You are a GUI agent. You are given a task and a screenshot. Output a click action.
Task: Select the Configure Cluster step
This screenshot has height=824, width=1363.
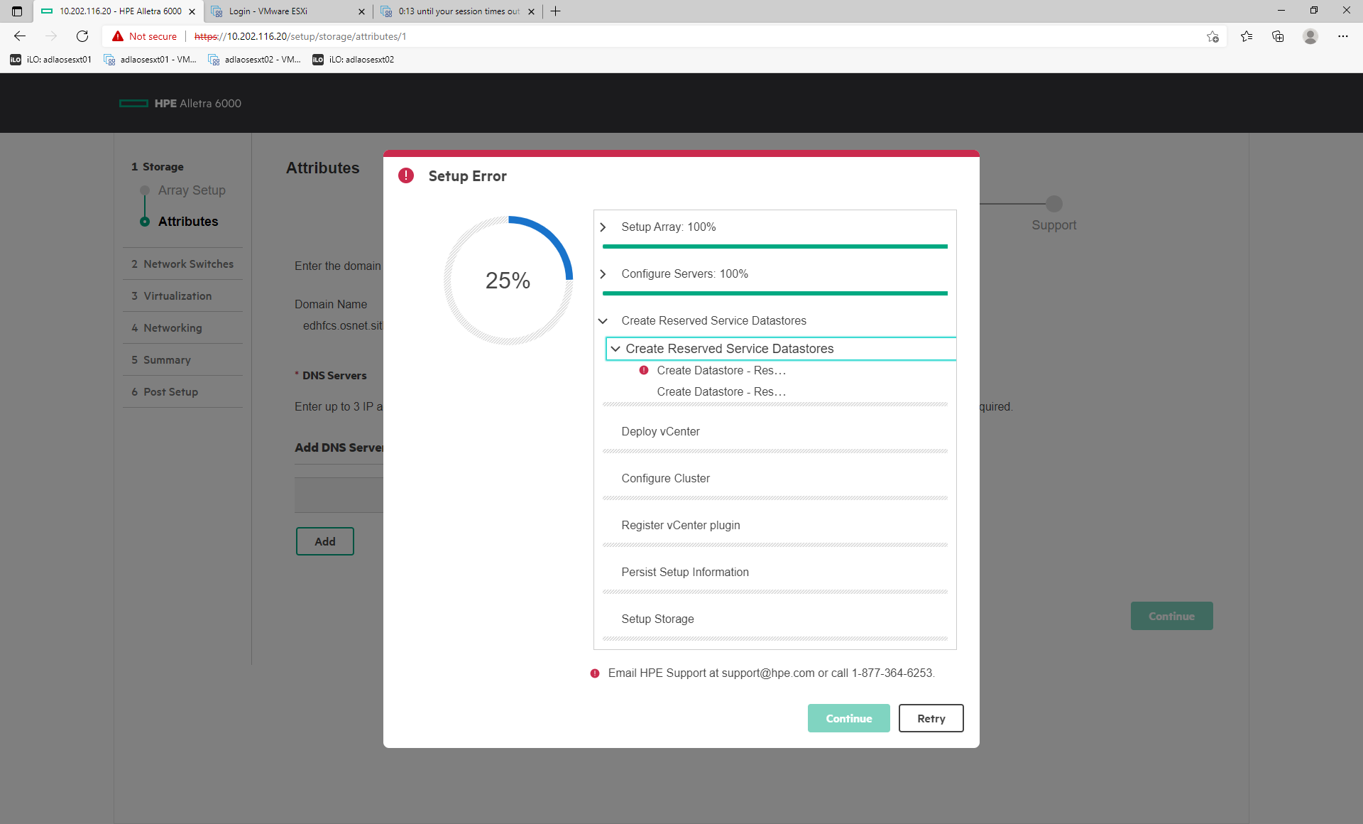point(665,479)
